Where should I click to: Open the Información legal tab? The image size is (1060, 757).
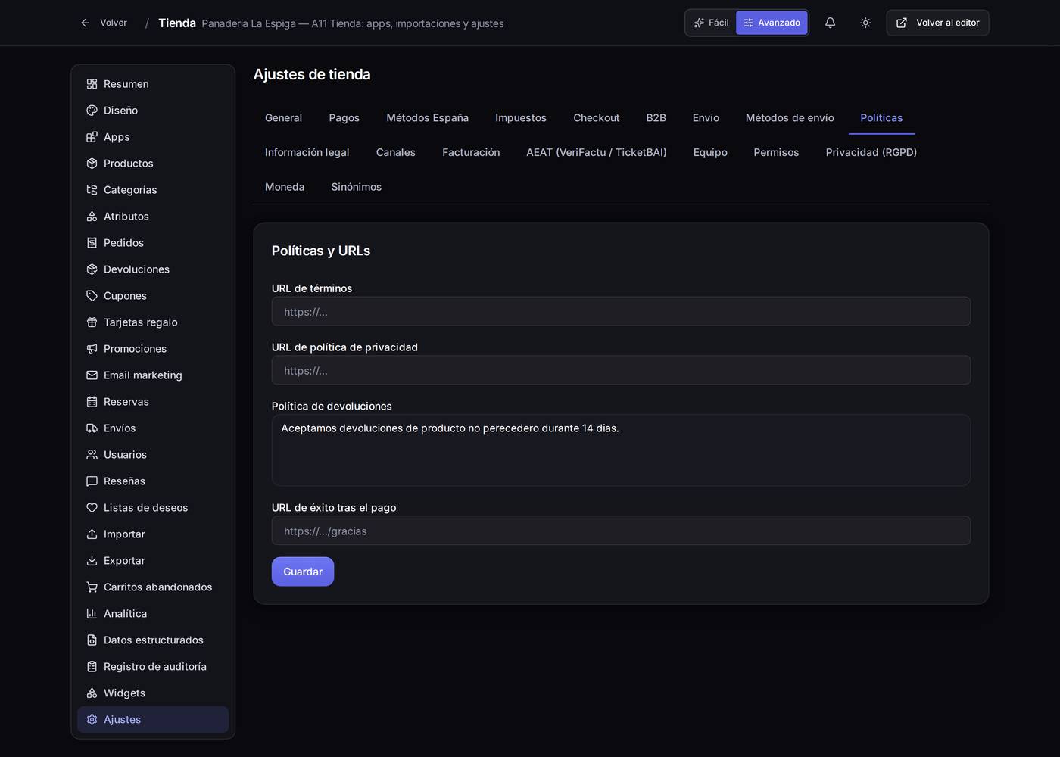click(307, 153)
